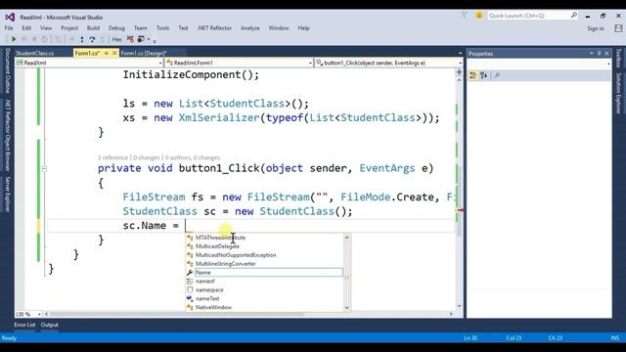
Task: Open the File menu
Action: pos(9,28)
